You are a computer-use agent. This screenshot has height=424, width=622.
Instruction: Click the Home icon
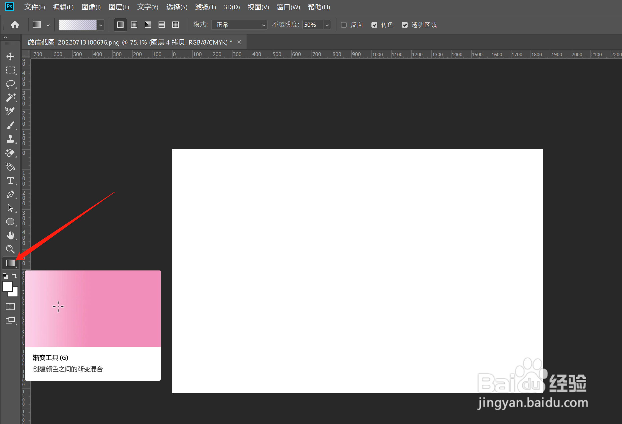click(15, 25)
